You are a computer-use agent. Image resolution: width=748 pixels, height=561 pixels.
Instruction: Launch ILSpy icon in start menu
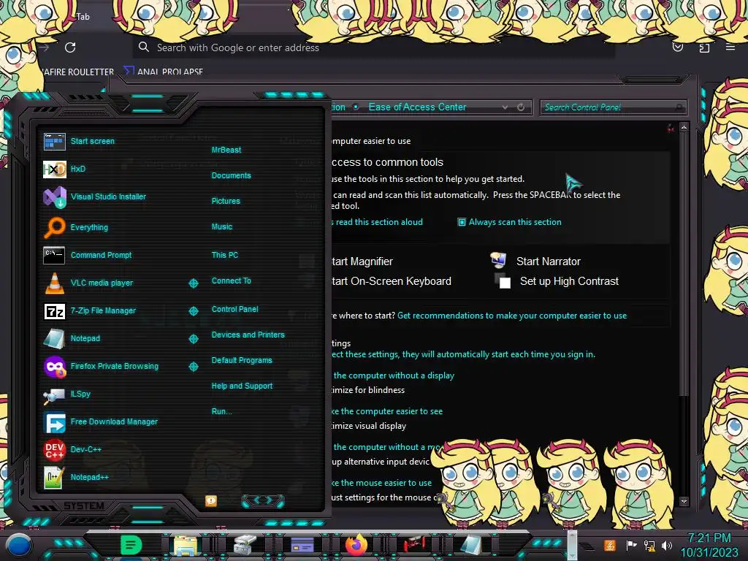pos(54,394)
